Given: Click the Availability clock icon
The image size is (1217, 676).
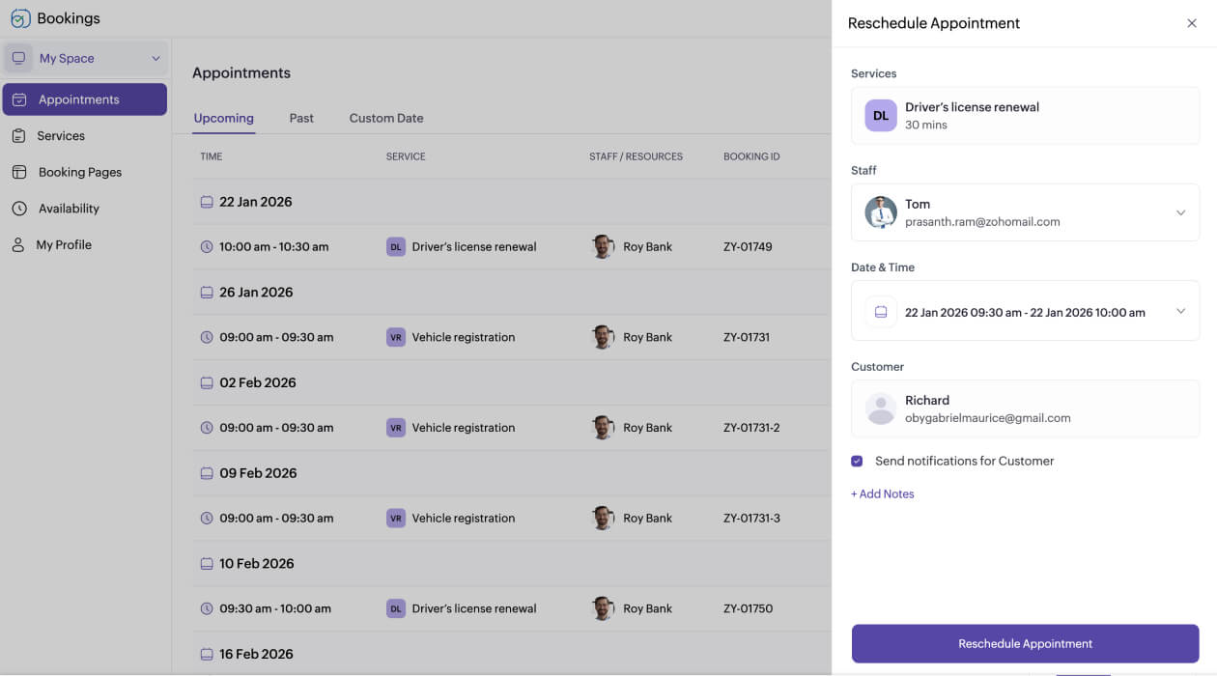Looking at the screenshot, I should point(17,208).
